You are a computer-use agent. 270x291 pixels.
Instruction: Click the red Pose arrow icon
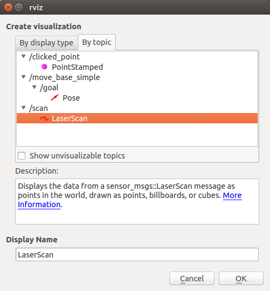[55, 97]
